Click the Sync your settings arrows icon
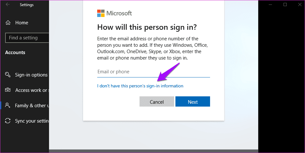 (8, 121)
